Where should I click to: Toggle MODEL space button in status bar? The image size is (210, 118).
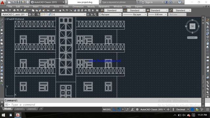click(107, 109)
